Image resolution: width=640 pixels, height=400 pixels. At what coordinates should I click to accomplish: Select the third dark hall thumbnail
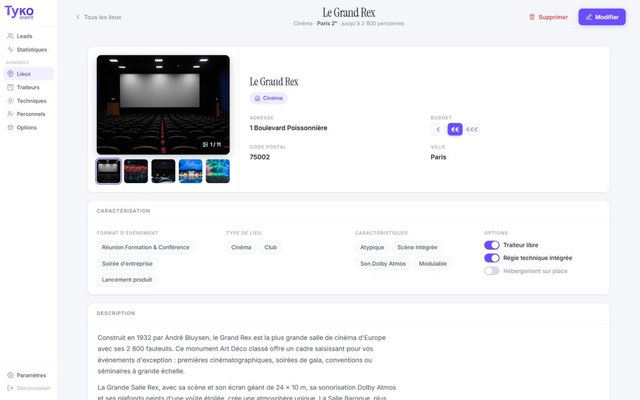coord(163,171)
